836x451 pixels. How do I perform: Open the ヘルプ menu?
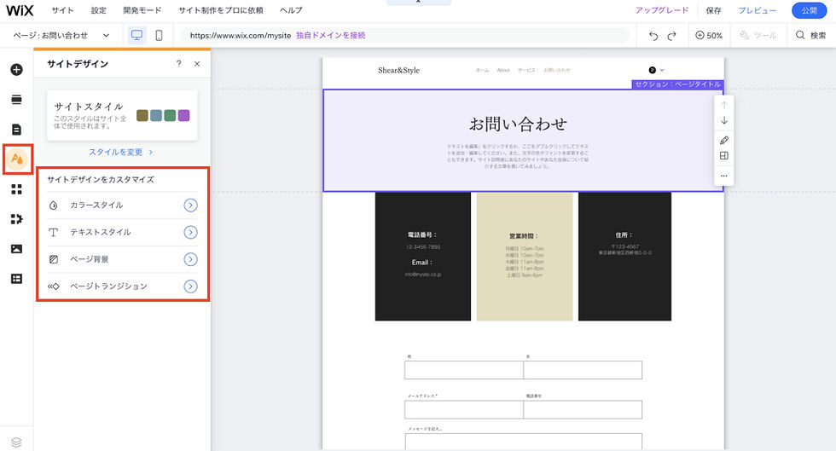(x=291, y=10)
